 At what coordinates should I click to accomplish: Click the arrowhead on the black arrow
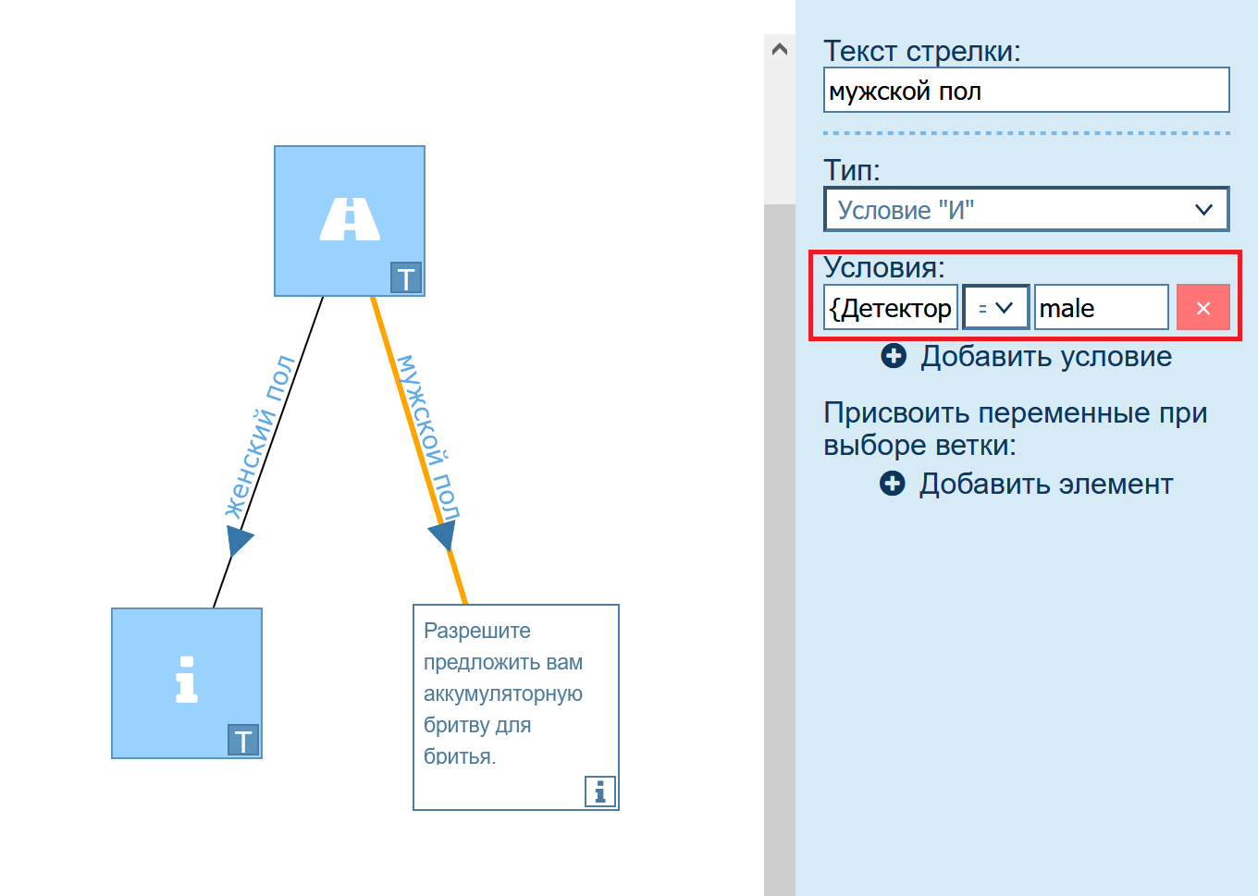pyautogui.click(x=239, y=539)
